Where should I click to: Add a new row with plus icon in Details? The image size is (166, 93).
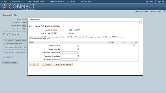pos(134,45)
